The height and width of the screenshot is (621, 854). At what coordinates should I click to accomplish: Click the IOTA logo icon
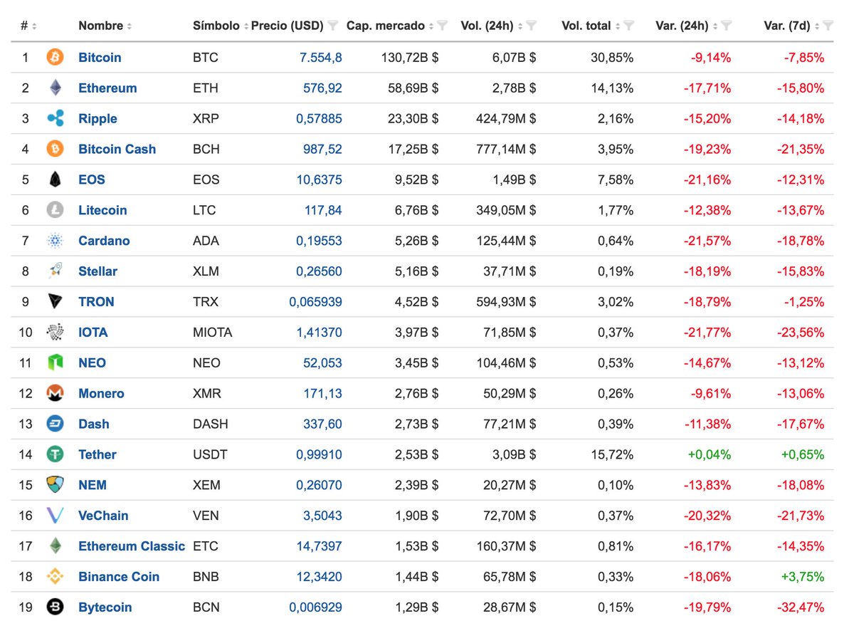click(x=55, y=333)
